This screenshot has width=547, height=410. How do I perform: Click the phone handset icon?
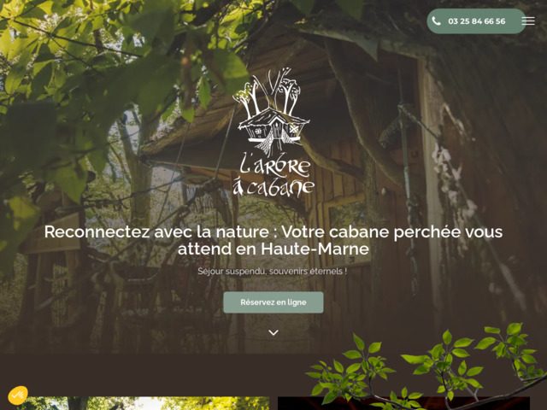tap(436, 20)
